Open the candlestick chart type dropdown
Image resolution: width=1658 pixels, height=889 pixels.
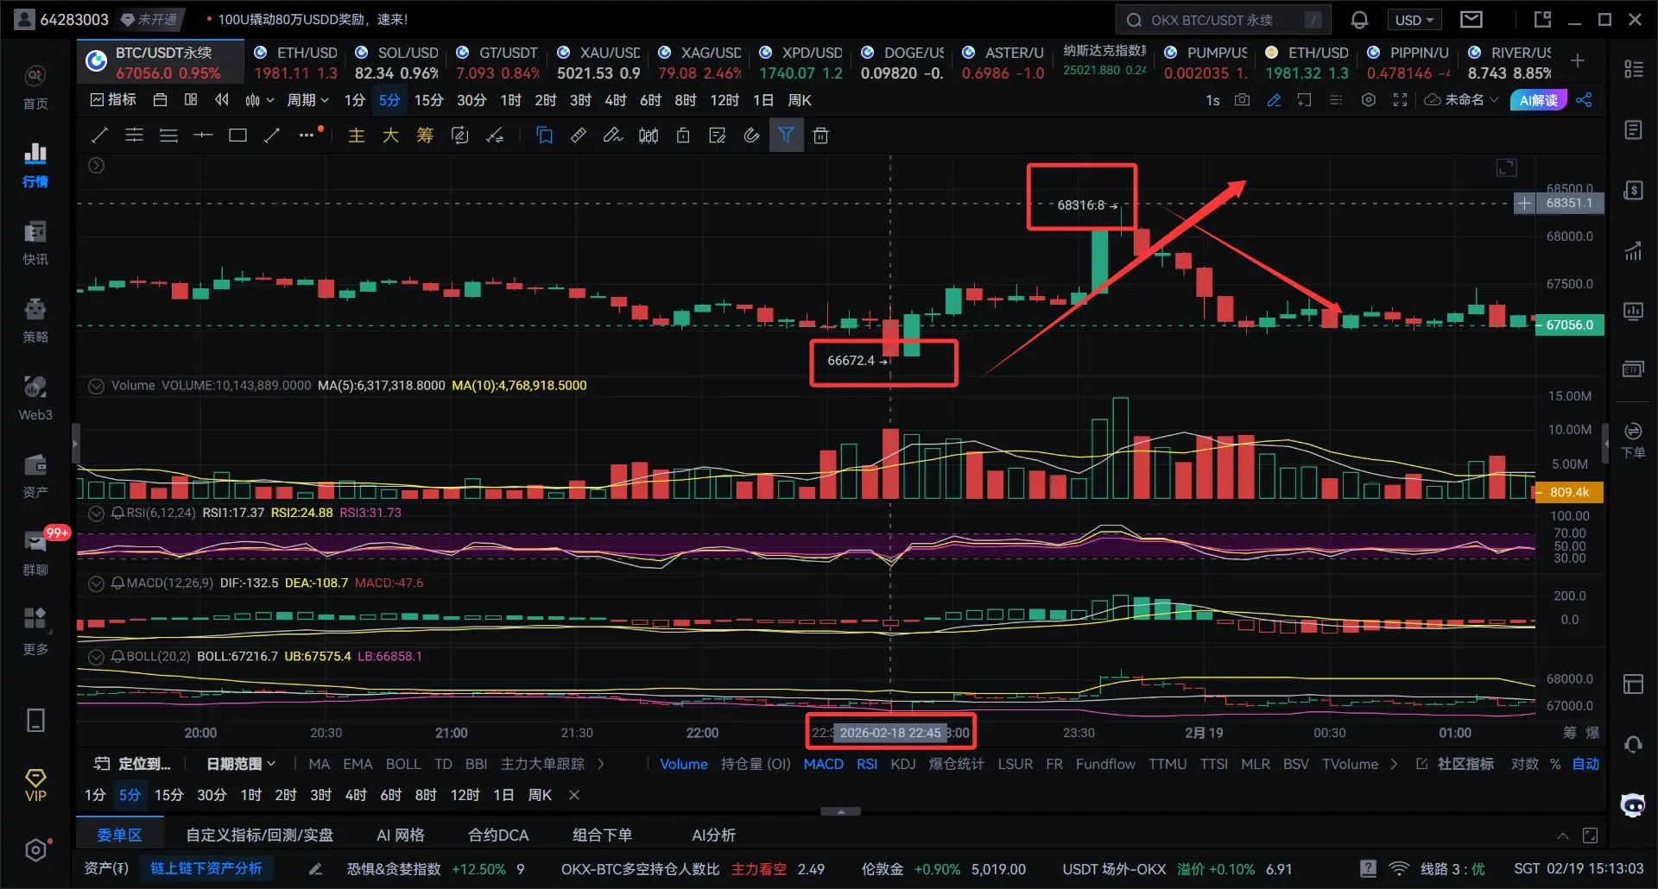point(258,100)
